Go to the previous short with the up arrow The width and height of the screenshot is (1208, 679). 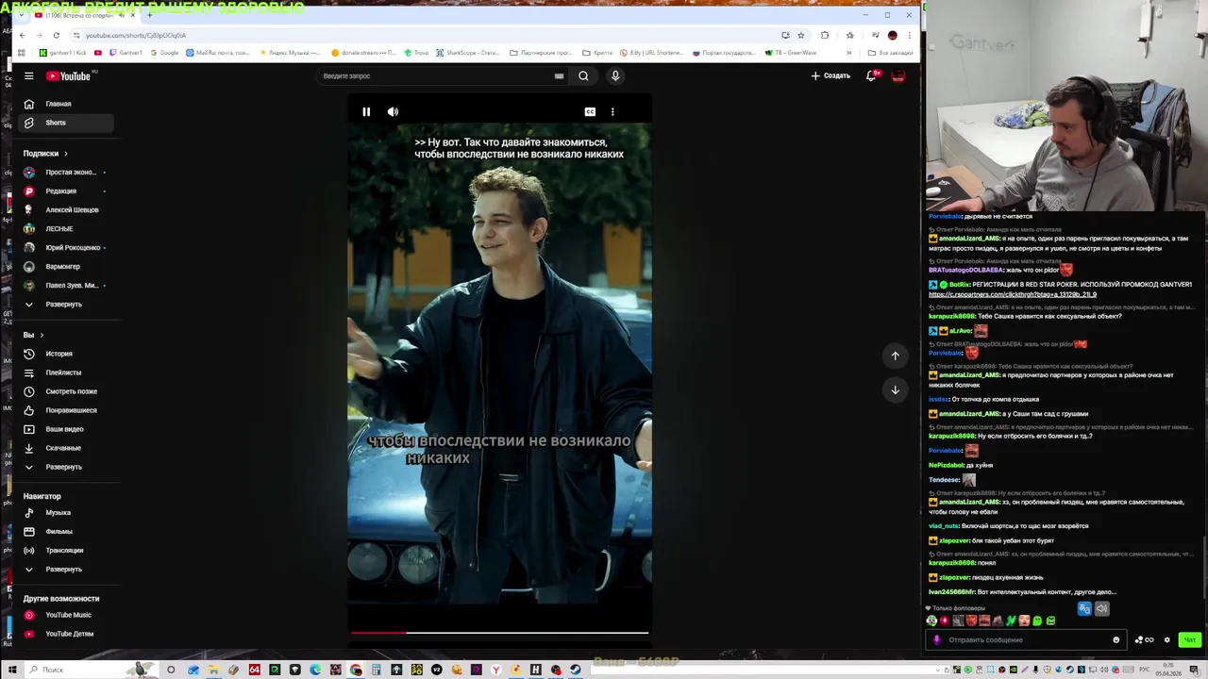click(896, 356)
